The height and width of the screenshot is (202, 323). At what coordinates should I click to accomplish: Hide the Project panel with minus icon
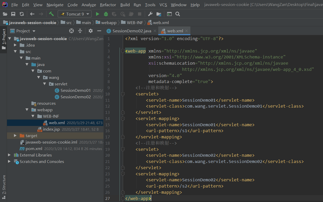coord(99,31)
